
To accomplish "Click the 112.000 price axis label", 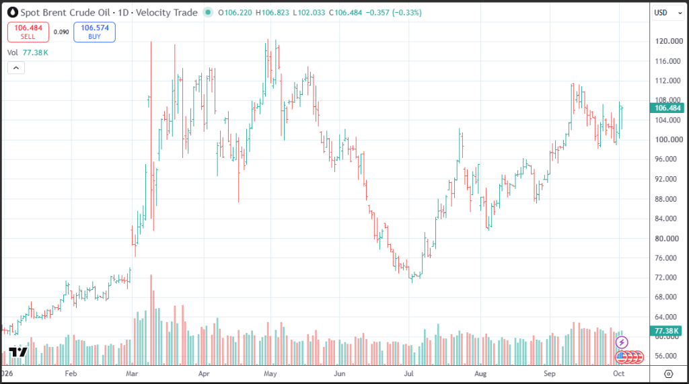I will [669, 81].
